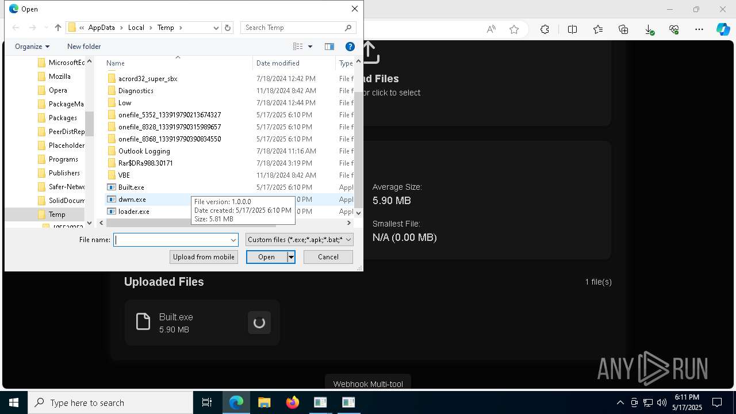This screenshot has height=414, width=736.
Task: Click the Open button
Action: point(267,257)
